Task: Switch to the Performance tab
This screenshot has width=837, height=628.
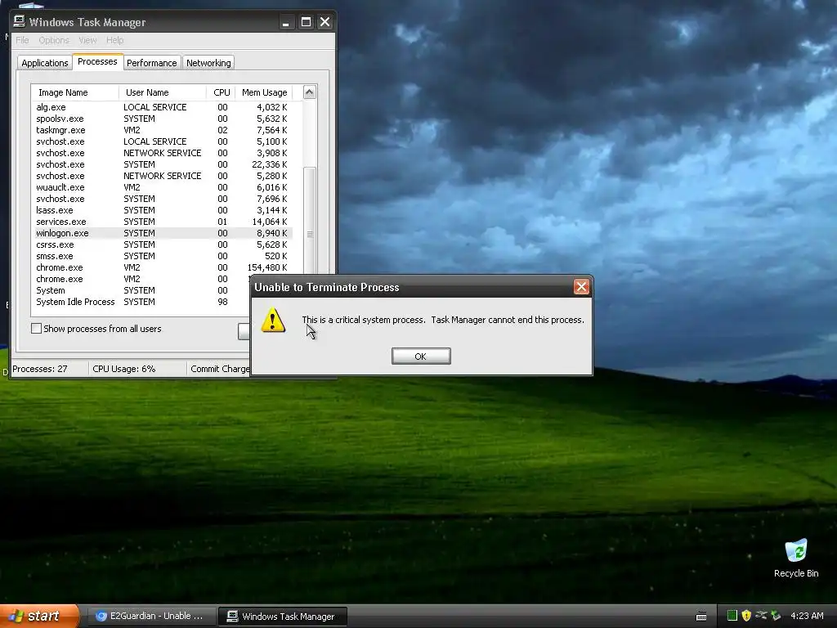Action: (x=151, y=63)
